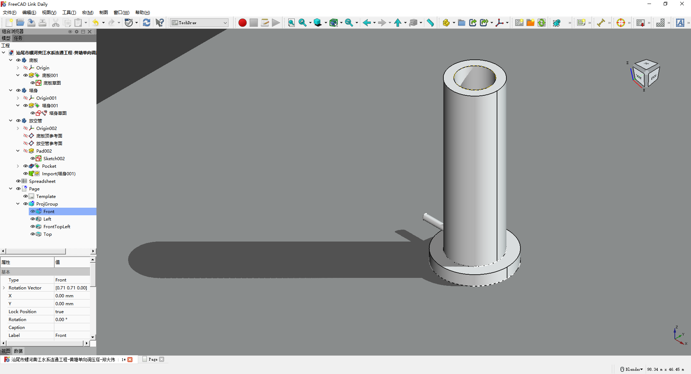
Task: Open the TechDraw workbench dropdown
Action: pyautogui.click(x=199, y=23)
